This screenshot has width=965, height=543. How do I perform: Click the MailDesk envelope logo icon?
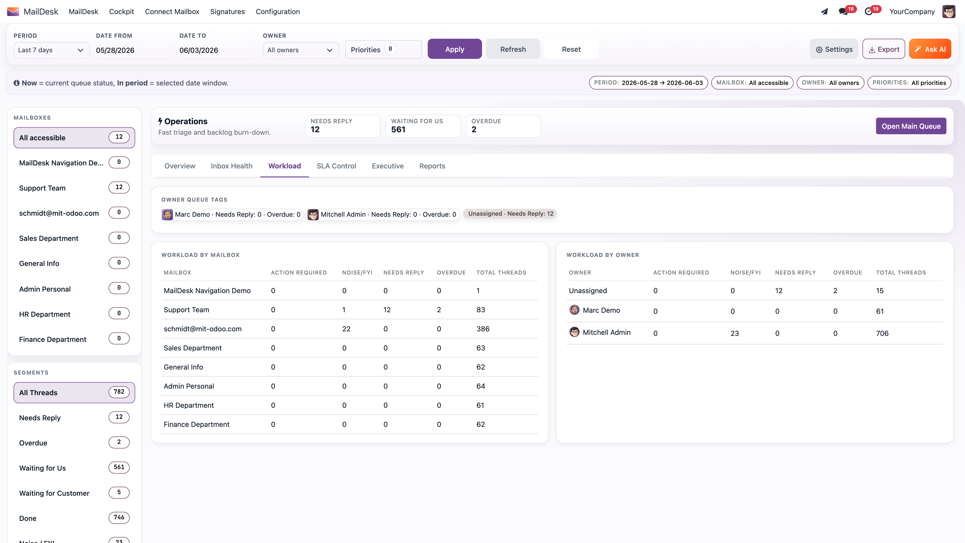tap(13, 12)
